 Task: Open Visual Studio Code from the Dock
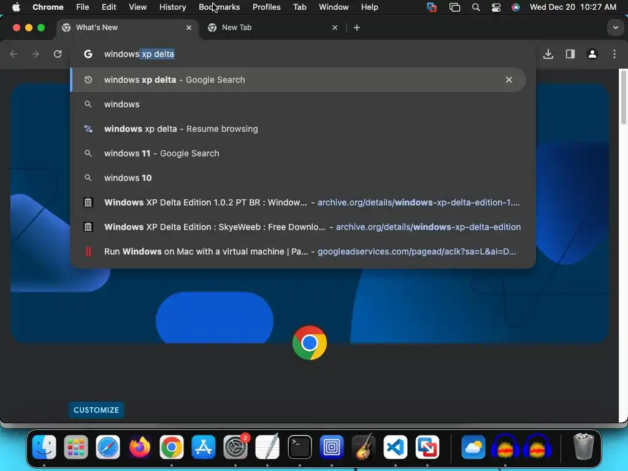[x=396, y=447]
